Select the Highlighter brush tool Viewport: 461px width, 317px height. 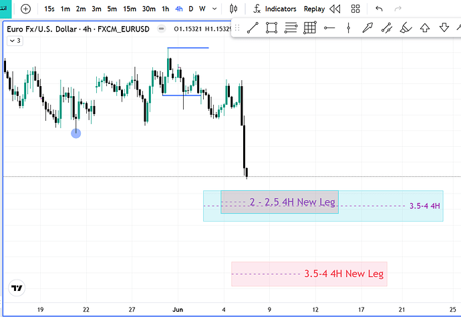coord(406,28)
